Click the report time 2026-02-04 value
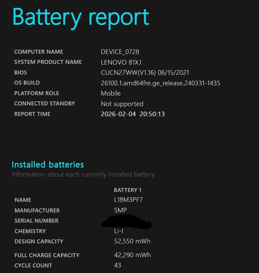 tap(133, 114)
